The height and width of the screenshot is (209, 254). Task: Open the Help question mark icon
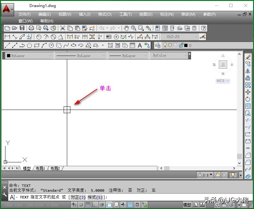[203, 28]
